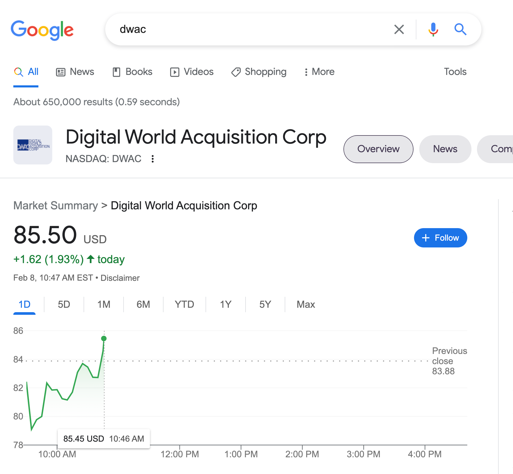
Task: Show the chart's Max time range
Action: [306, 304]
